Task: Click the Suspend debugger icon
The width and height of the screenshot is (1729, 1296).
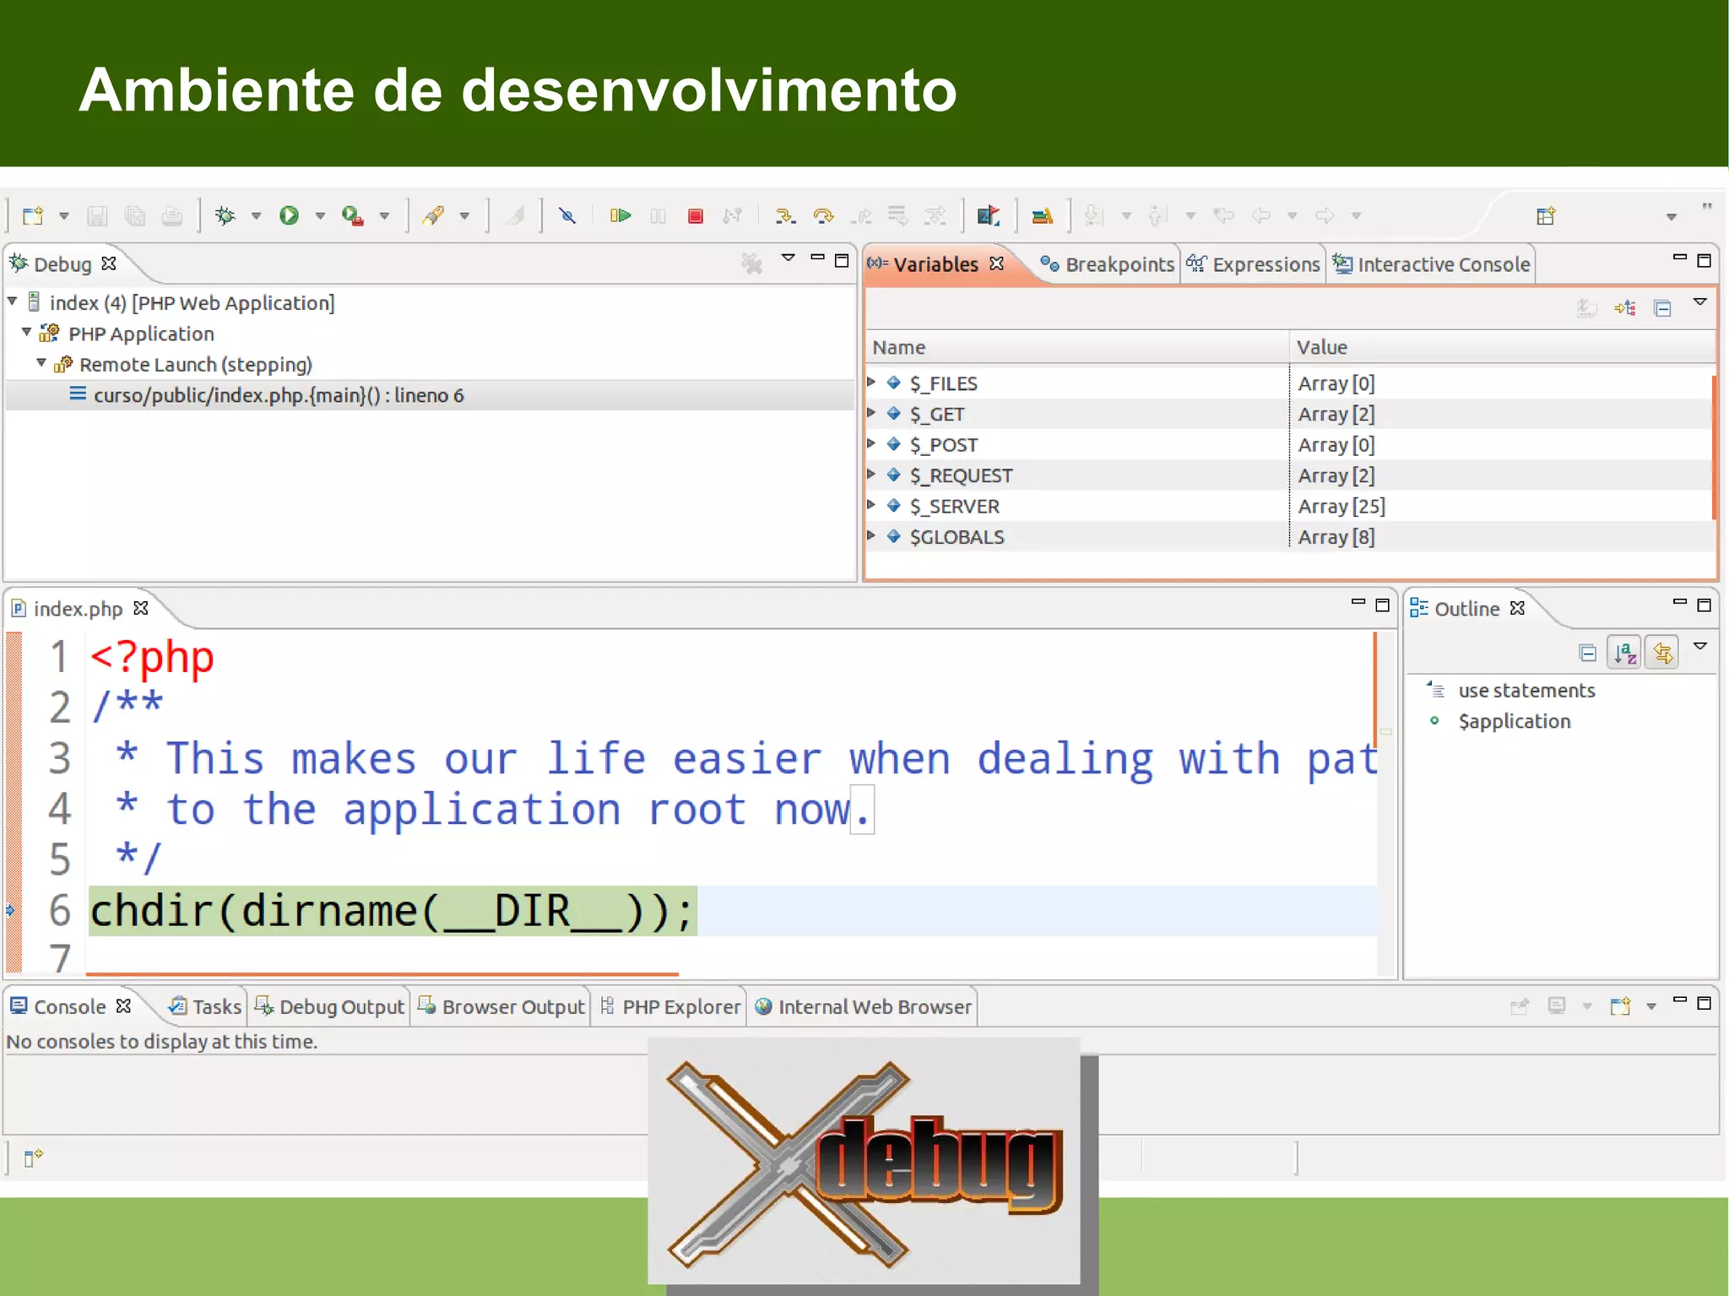Action: 659,216
